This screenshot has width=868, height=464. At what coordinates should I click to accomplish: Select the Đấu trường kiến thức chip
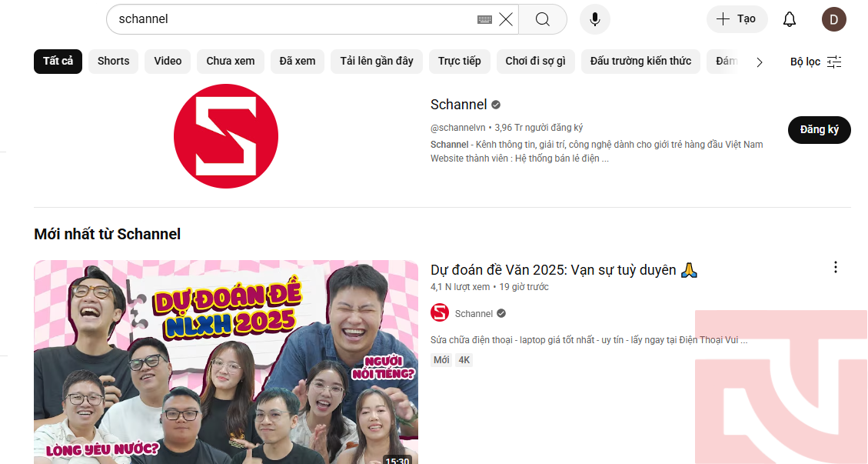pyautogui.click(x=640, y=61)
